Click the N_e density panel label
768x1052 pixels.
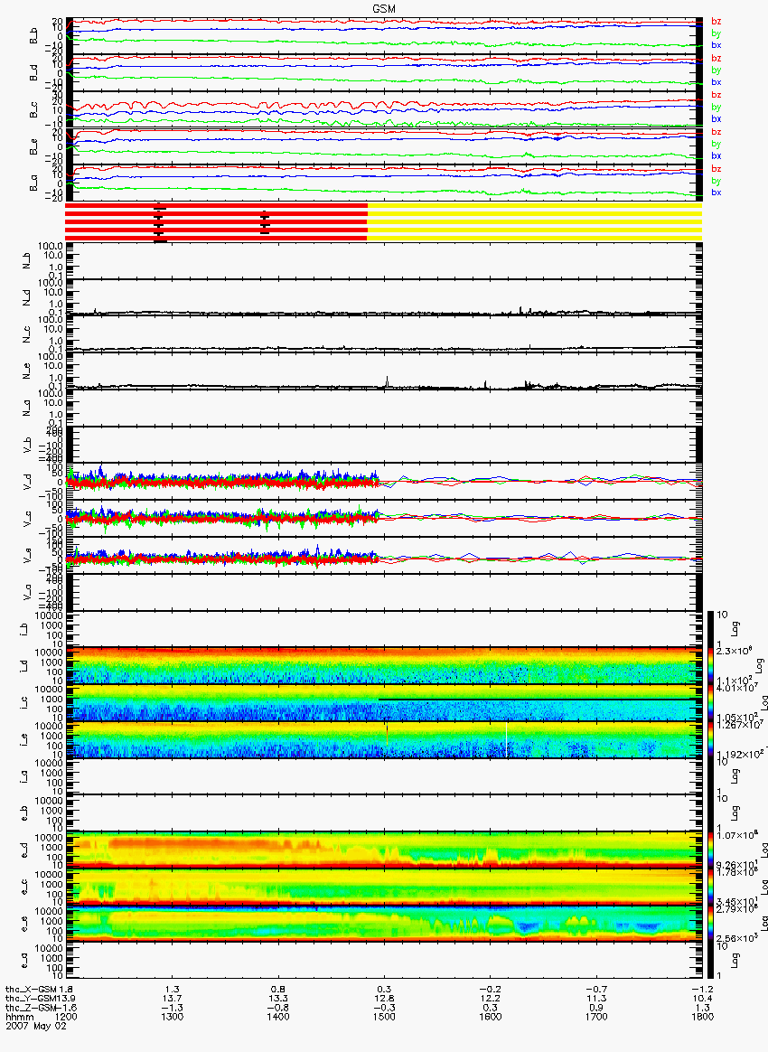click(x=27, y=371)
